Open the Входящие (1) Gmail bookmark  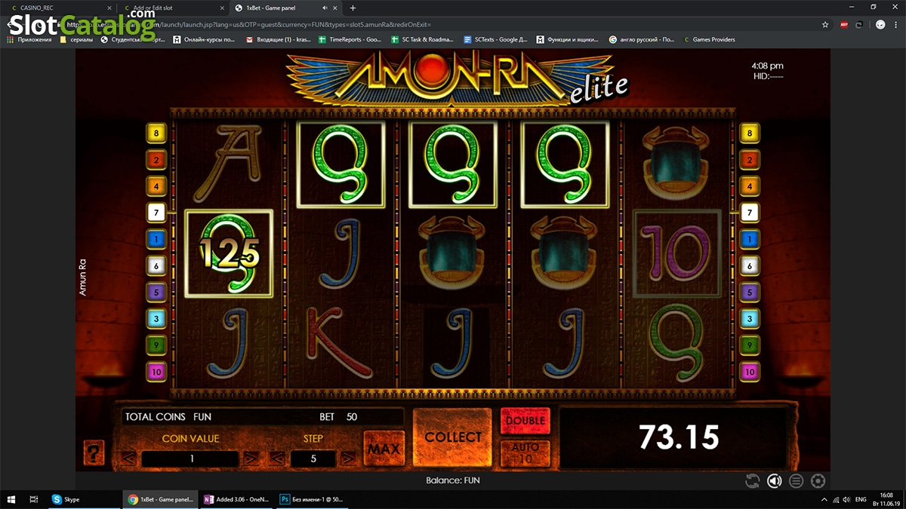278,39
